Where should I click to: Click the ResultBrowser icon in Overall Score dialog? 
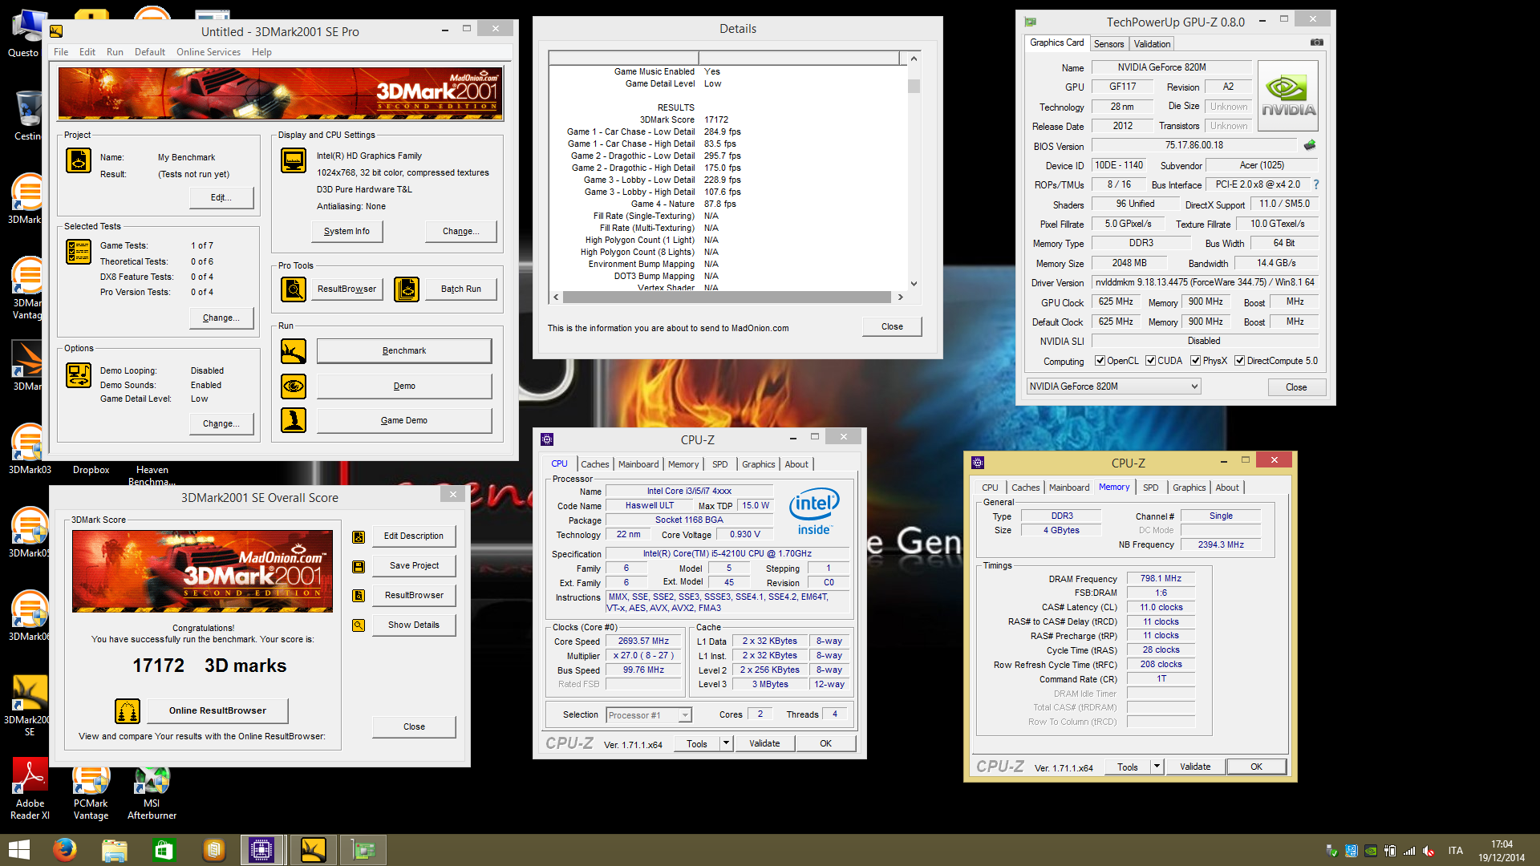click(x=359, y=596)
